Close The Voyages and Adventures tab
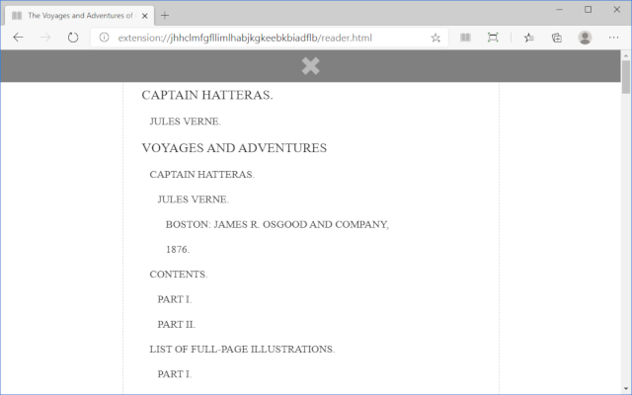Viewport: 632px width, 395px height. [x=145, y=16]
